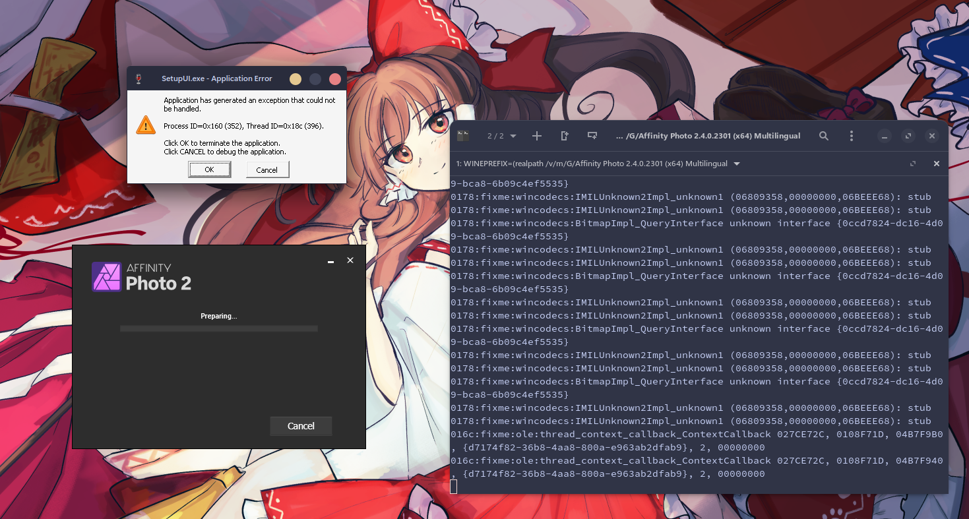The width and height of the screenshot is (969, 519).
Task: Close the Tilix terminal window
Action: click(932, 137)
